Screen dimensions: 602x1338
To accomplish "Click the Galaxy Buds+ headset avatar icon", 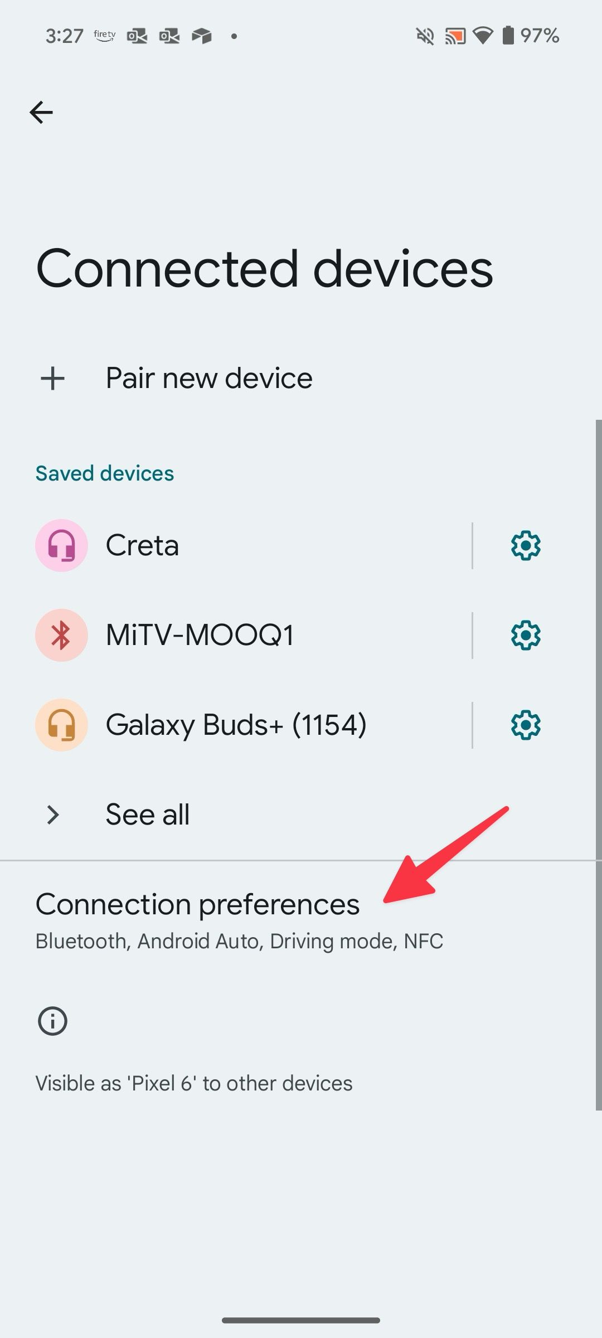I will pyautogui.click(x=61, y=725).
